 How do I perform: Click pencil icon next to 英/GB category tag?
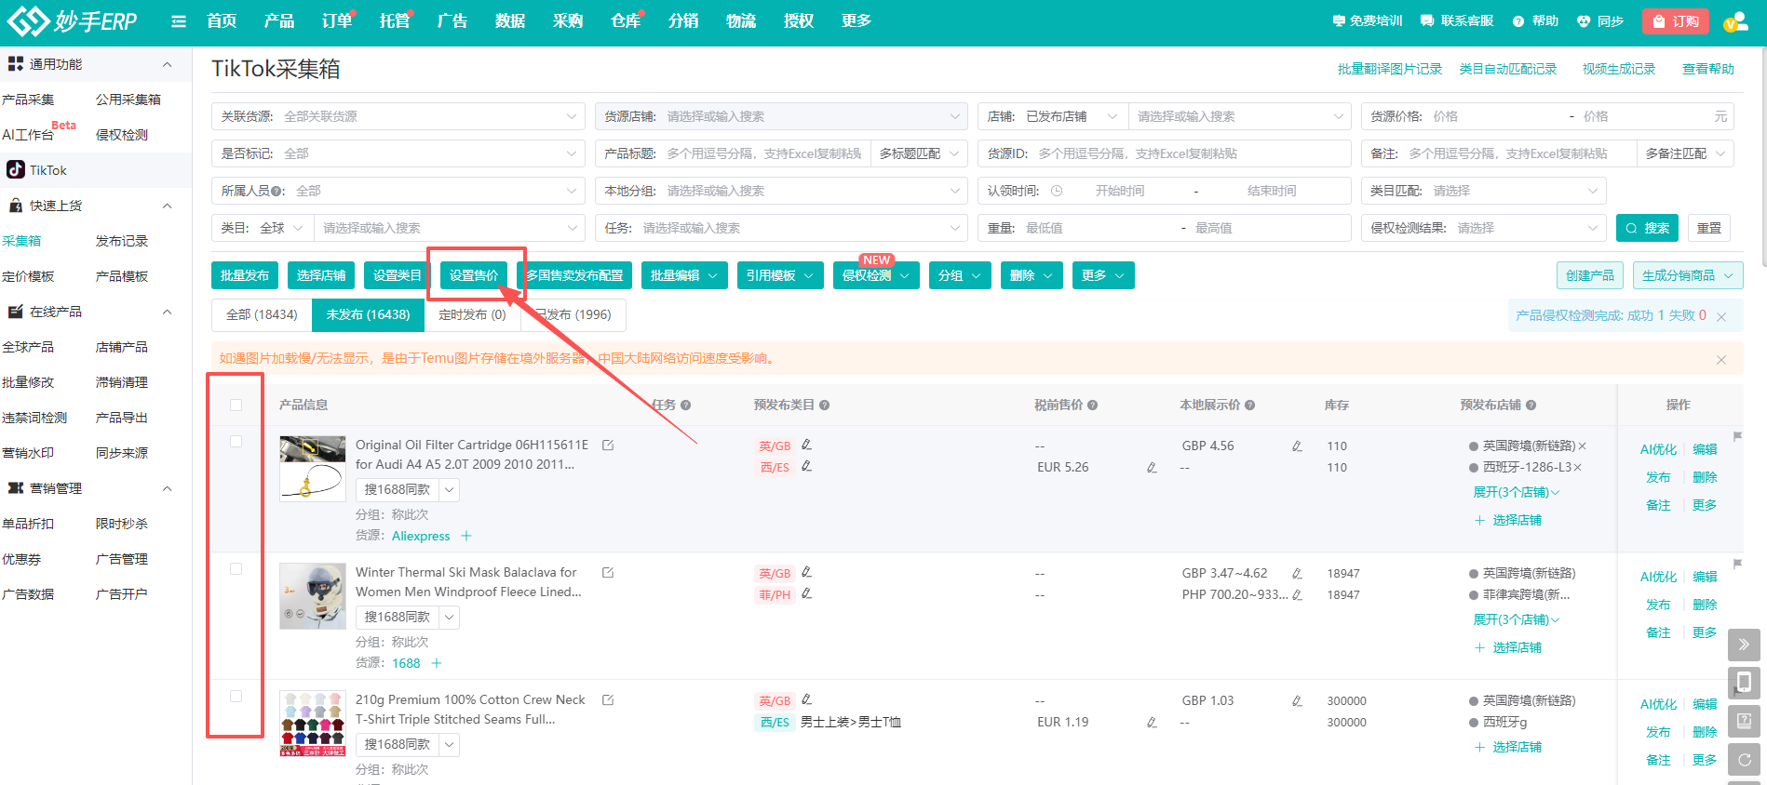click(807, 445)
